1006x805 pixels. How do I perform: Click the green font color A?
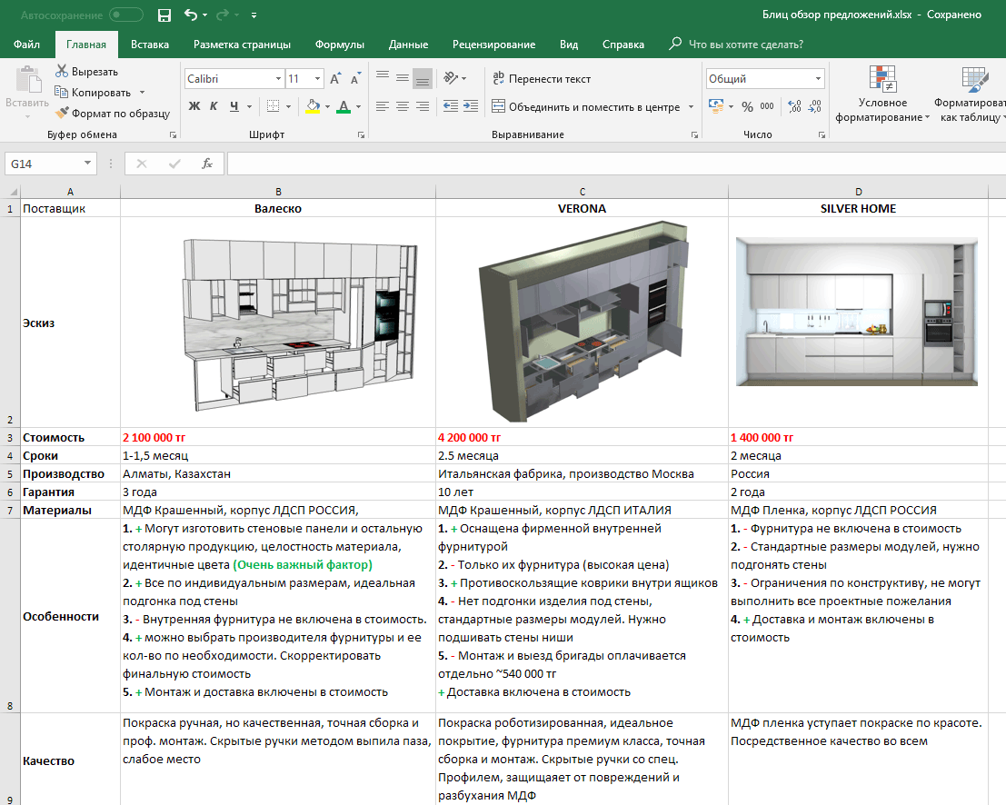click(x=344, y=106)
